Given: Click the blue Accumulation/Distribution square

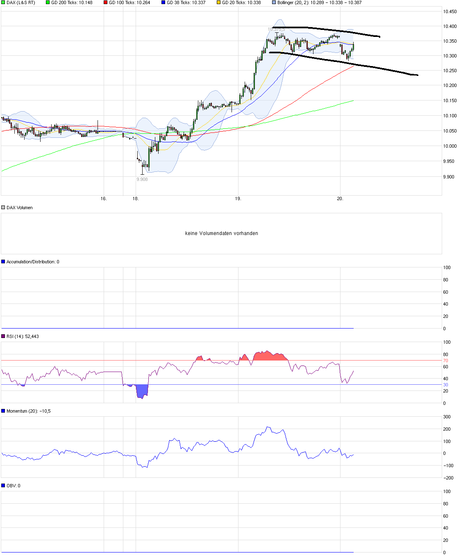Looking at the screenshot, I should (3, 262).
